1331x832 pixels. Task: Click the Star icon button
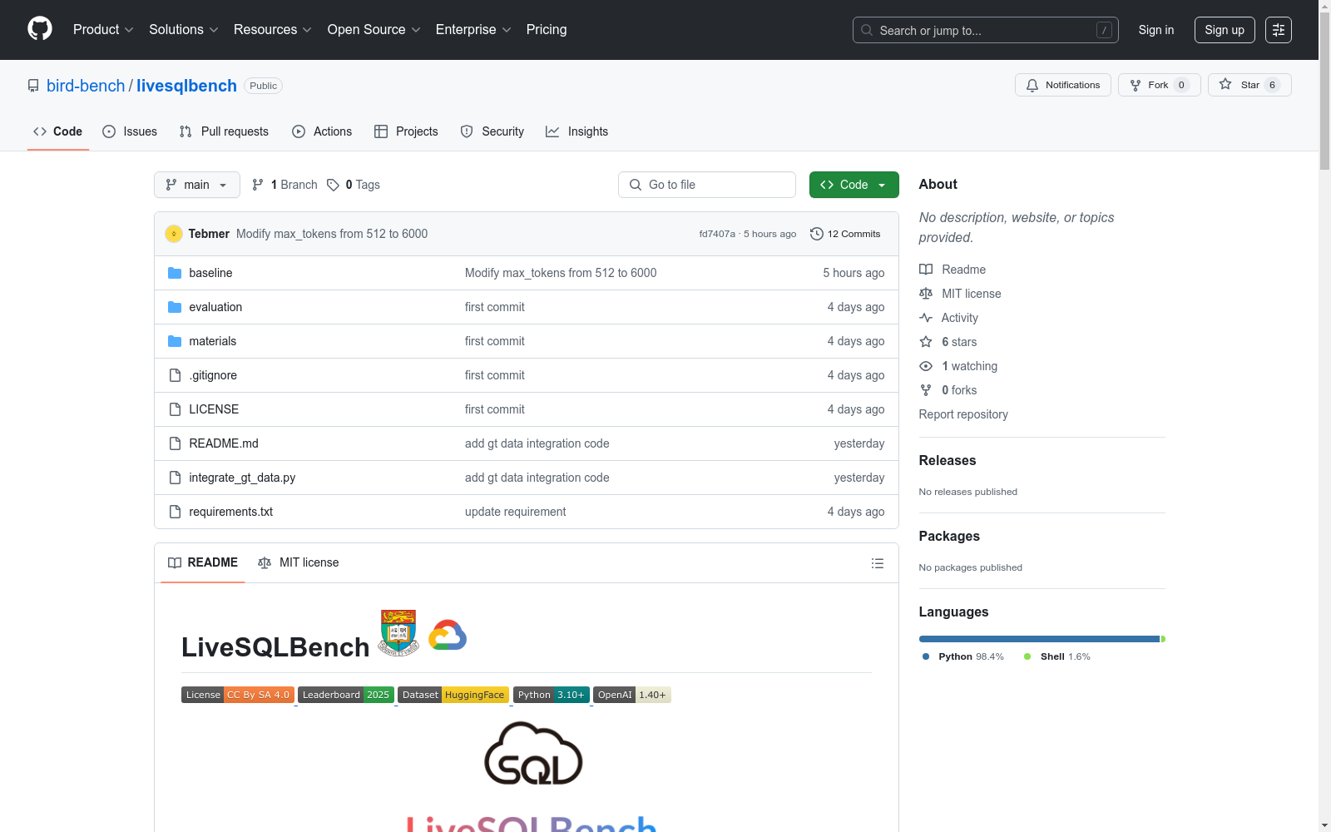pyautogui.click(x=1249, y=85)
